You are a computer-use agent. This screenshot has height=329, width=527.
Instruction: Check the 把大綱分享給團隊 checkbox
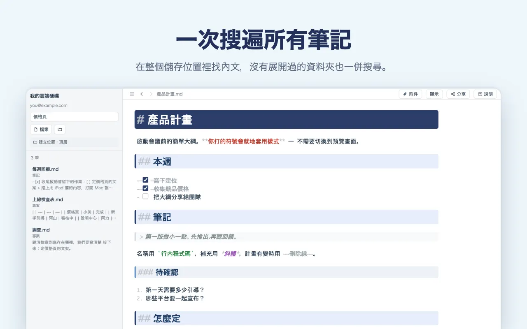pyautogui.click(x=145, y=196)
